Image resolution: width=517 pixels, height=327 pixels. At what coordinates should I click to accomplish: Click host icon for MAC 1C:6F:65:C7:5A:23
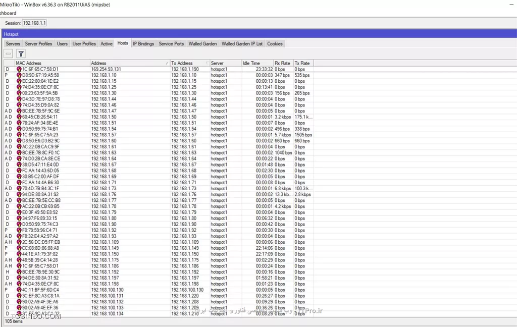click(x=19, y=135)
